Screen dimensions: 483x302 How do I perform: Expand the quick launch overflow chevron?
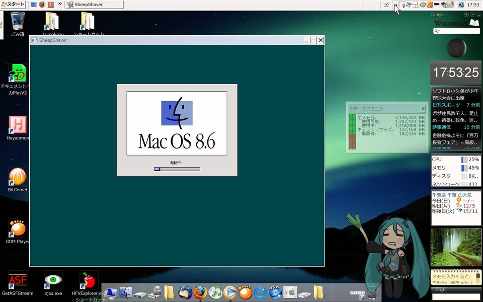coord(60,5)
